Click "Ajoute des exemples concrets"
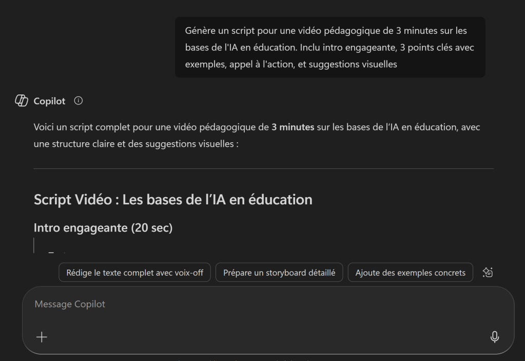The image size is (525, 361). (x=410, y=272)
